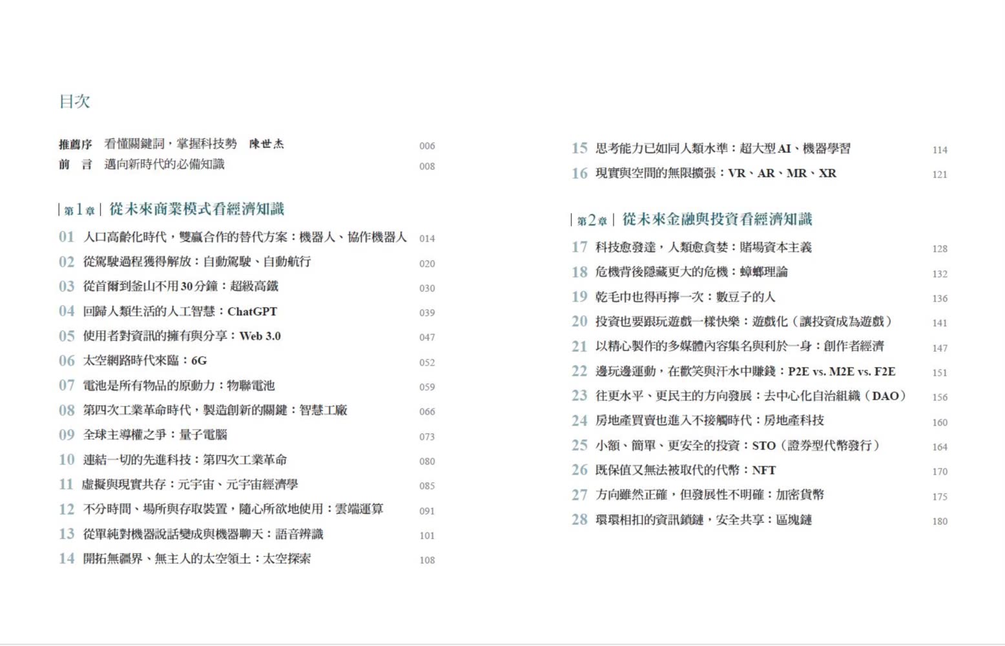The height and width of the screenshot is (646, 1005).
Task: Click page number 039
Action: click(x=427, y=313)
